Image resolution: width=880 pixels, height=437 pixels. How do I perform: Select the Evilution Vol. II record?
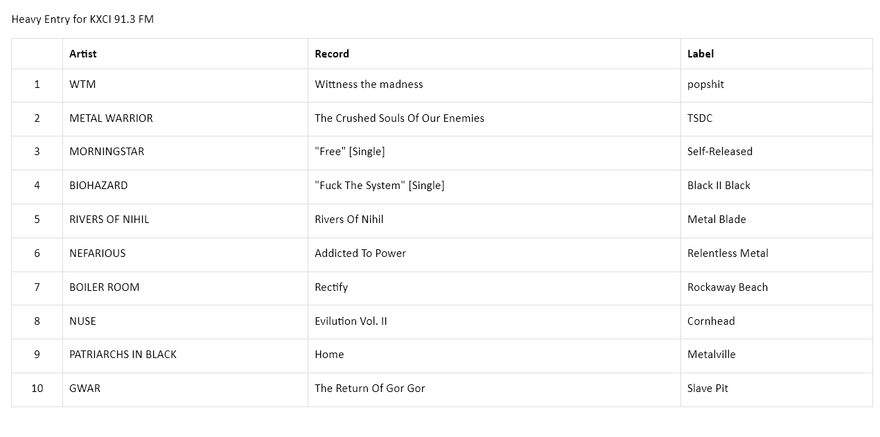[351, 321]
